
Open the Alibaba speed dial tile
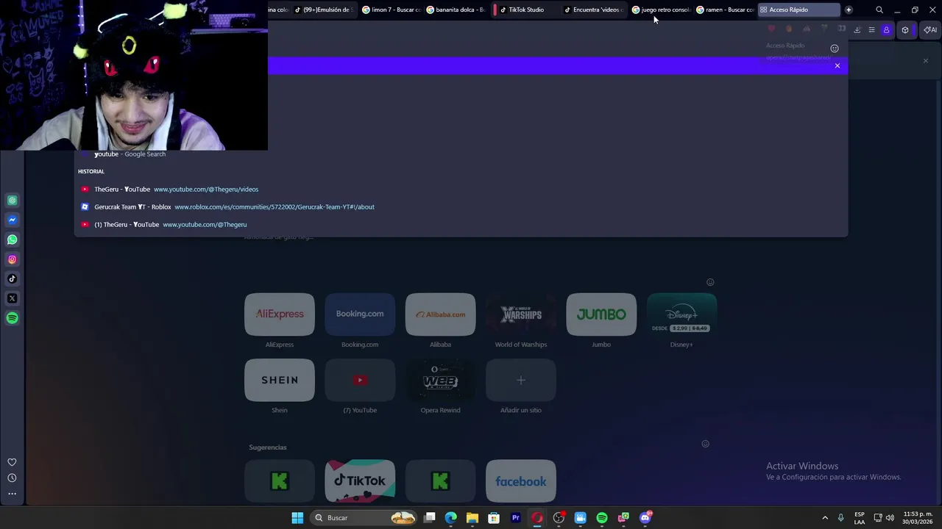click(x=440, y=314)
